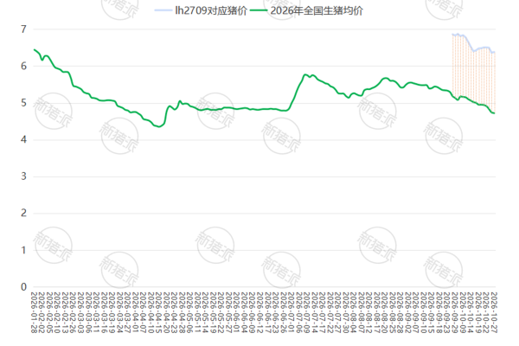Select the 2026-09-29 date label
Image resolution: width=519 pixels, height=346 pixels.
click(455, 312)
